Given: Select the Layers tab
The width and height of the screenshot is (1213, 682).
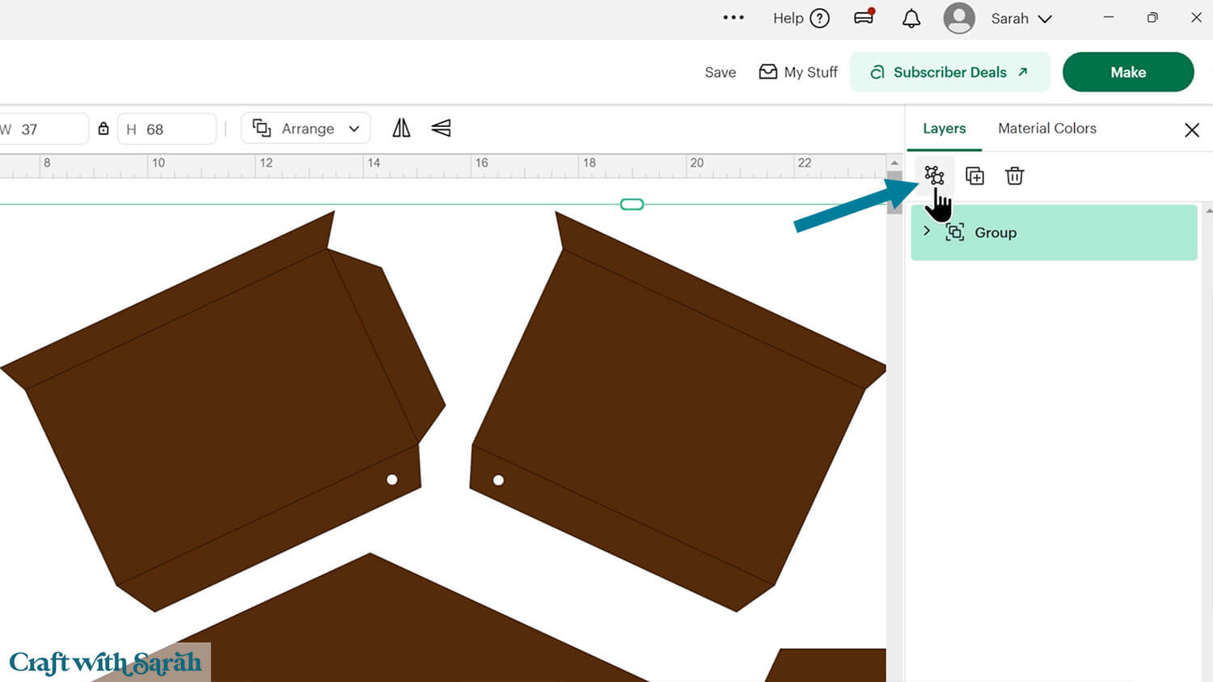Looking at the screenshot, I should click(x=944, y=128).
